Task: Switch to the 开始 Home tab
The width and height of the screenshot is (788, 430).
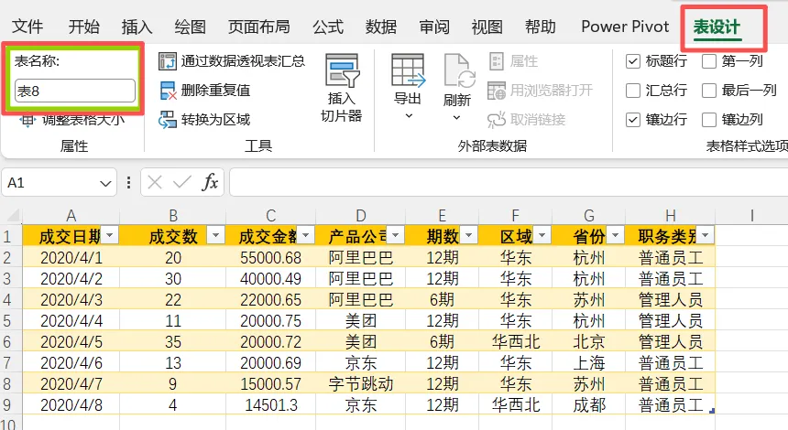Action: point(84,27)
